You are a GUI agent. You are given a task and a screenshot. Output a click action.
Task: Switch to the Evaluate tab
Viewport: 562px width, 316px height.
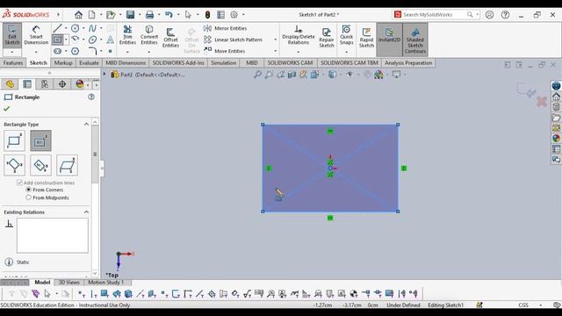tap(89, 62)
